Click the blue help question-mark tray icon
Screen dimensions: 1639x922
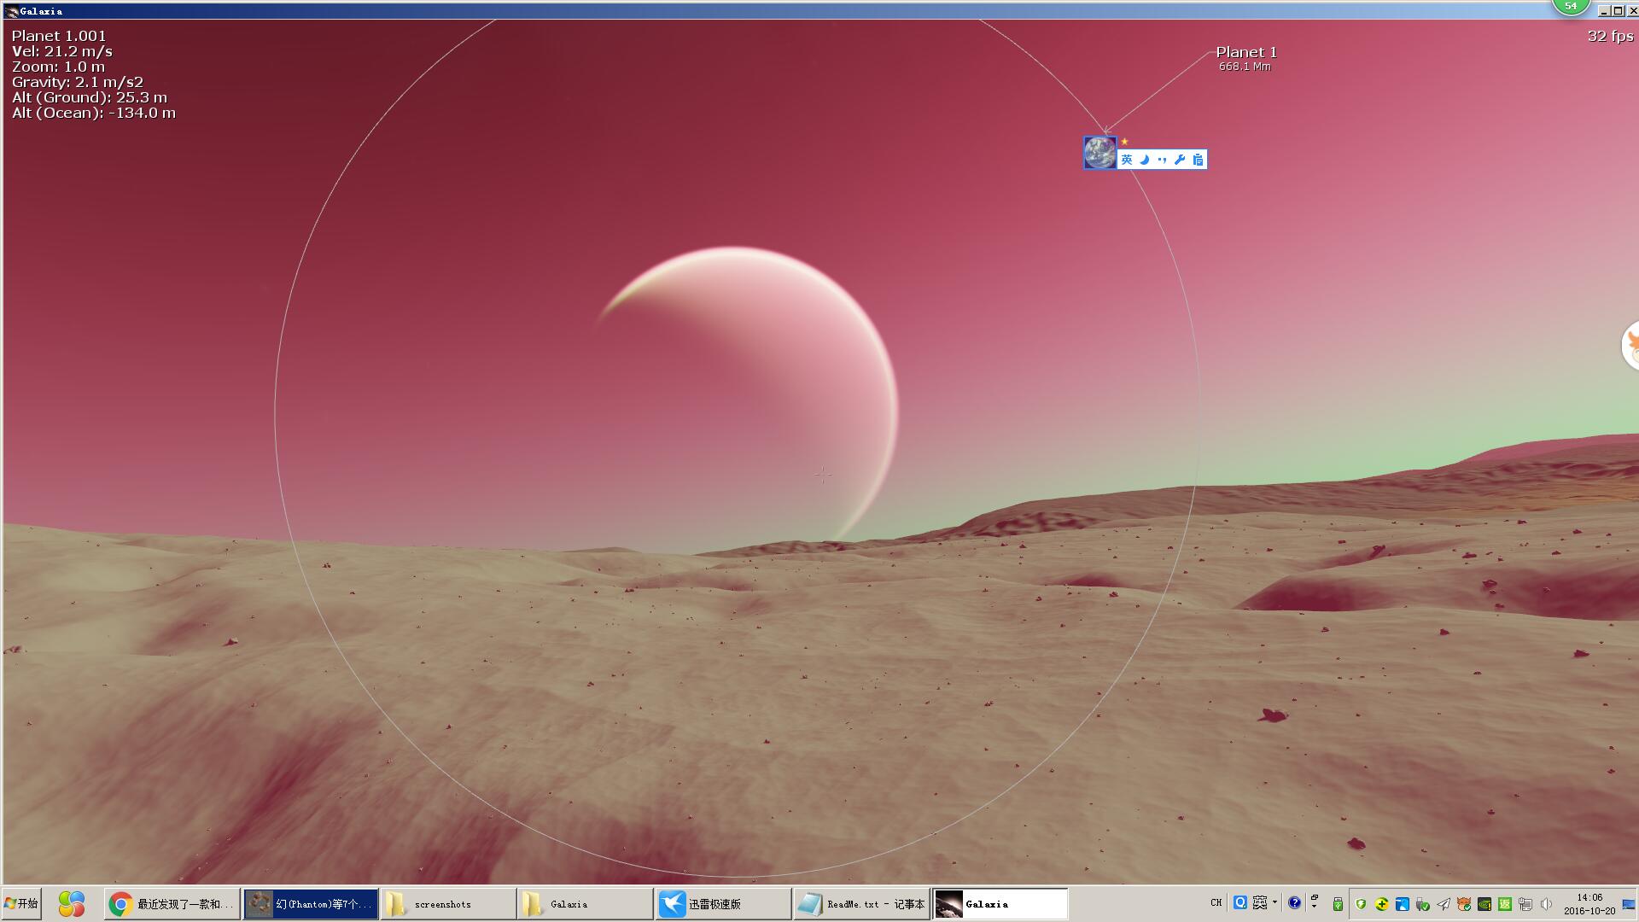click(1294, 902)
